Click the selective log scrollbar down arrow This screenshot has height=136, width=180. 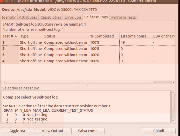tap(173, 121)
